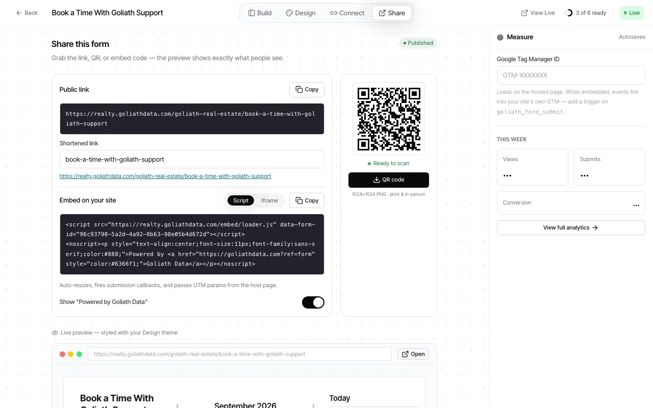Image resolution: width=653 pixels, height=408 pixels.
Task: Click the embed script code block
Action: coord(192,244)
